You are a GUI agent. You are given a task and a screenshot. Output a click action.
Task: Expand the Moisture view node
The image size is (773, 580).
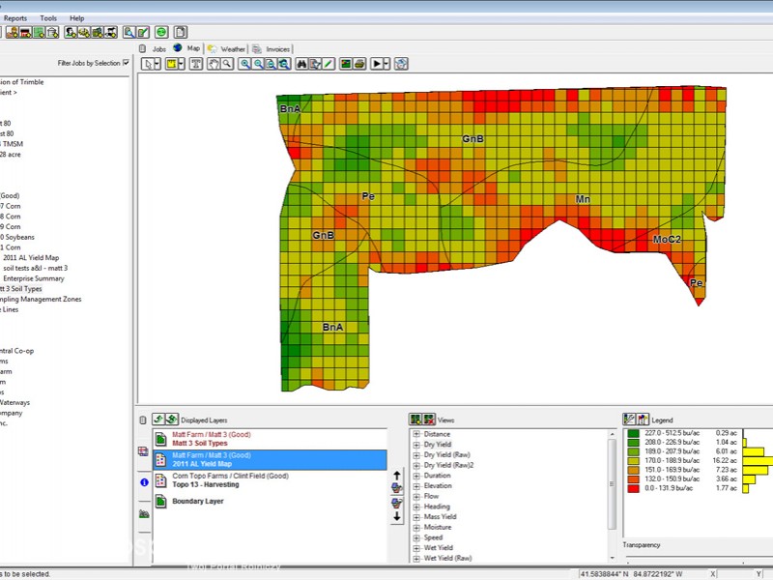pyautogui.click(x=416, y=528)
